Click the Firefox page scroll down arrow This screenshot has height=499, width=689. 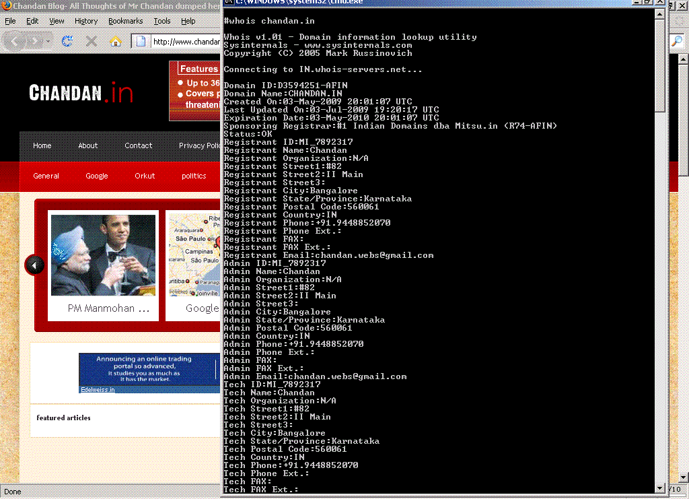683,477
